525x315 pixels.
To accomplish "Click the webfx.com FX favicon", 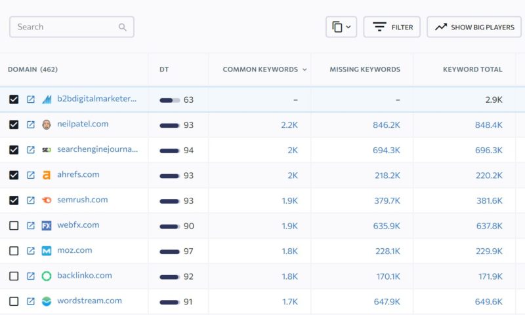I will pos(47,226).
